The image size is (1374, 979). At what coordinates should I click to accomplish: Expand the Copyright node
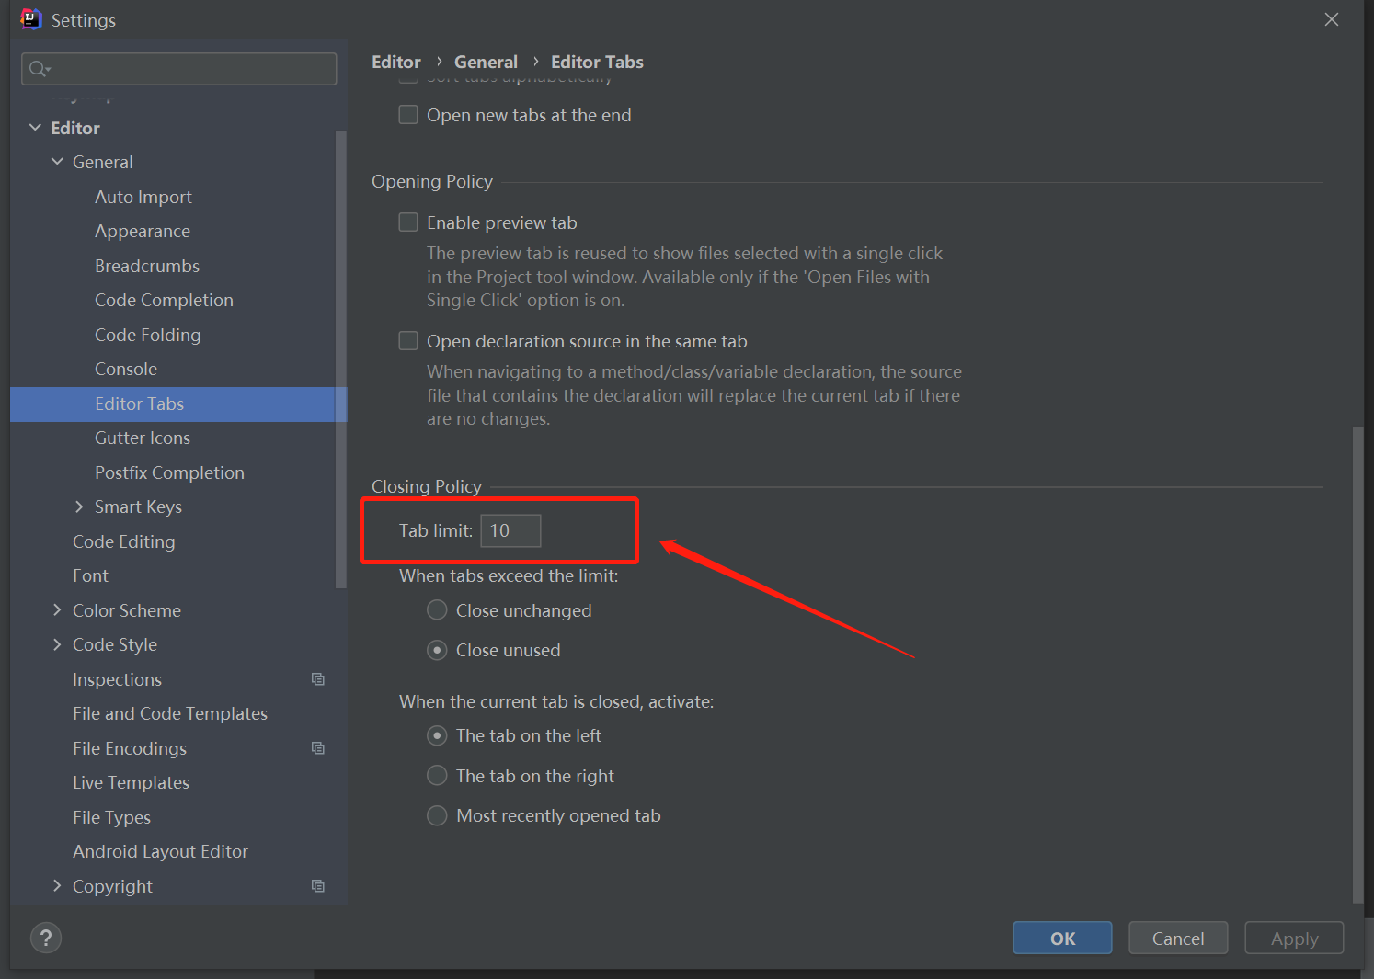pyautogui.click(x=57, y=886)
